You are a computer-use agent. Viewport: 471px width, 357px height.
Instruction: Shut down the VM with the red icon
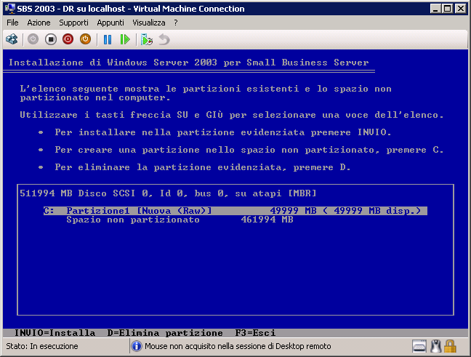(x=68, y=39)
